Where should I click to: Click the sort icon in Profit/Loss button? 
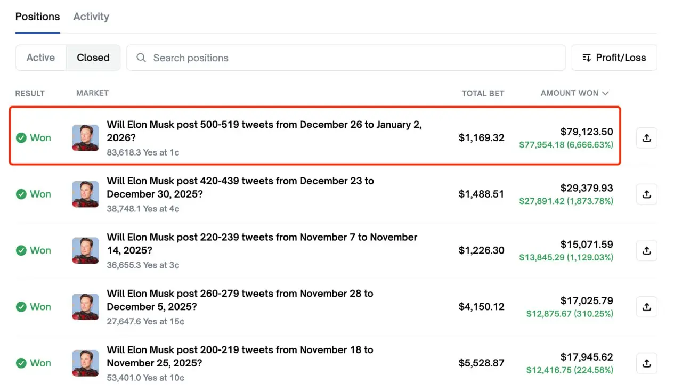[x=587, y=58]
